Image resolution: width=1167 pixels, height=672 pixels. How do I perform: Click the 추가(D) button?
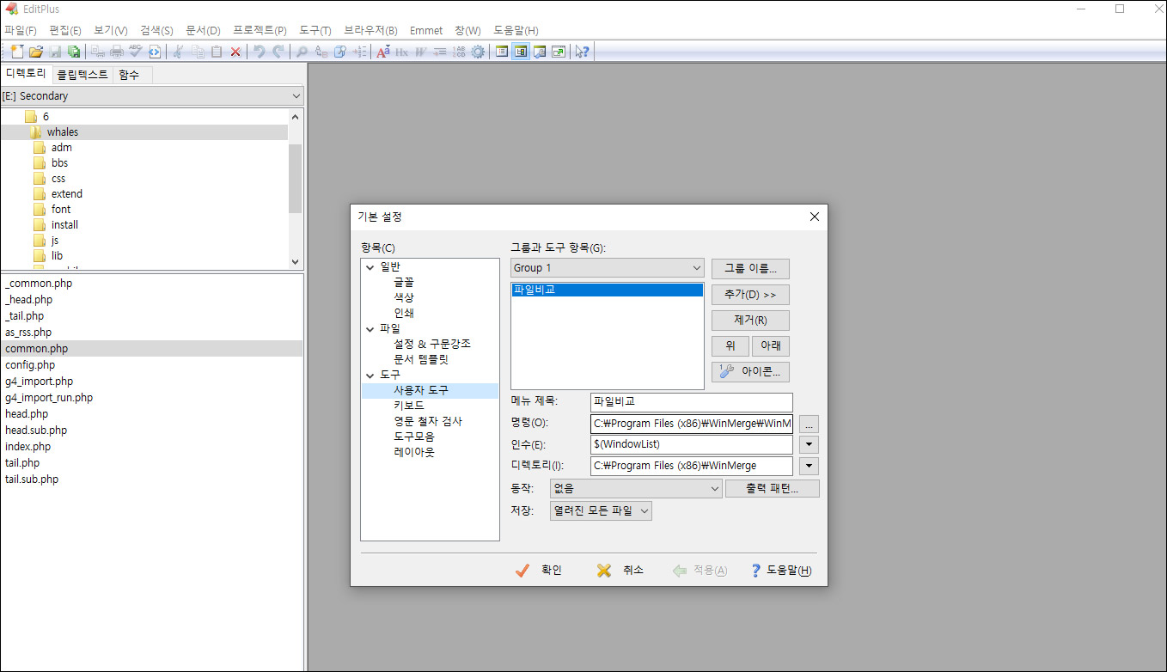[x=749, y=294]
